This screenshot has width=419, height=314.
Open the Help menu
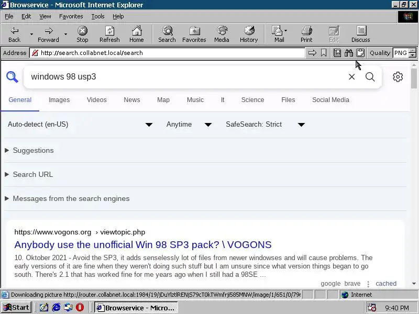tap(118, 17)
